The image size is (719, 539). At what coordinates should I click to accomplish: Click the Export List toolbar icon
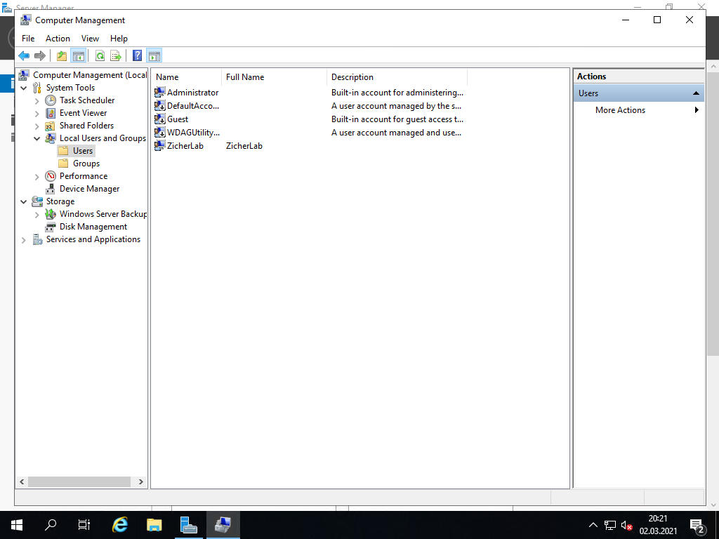click(x=116, y=56)
